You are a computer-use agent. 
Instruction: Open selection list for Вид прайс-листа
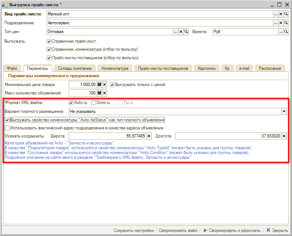(275, 14)
